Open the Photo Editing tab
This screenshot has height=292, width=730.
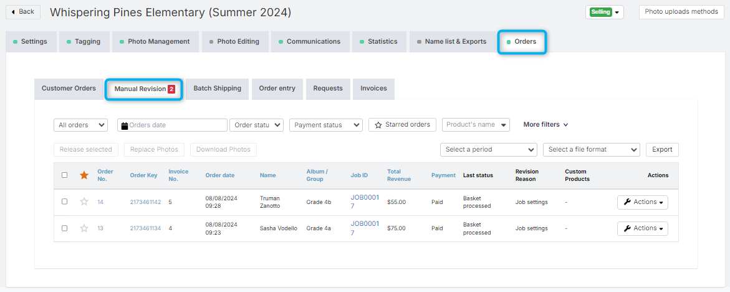pyautogui.click(x=234, y=41)
